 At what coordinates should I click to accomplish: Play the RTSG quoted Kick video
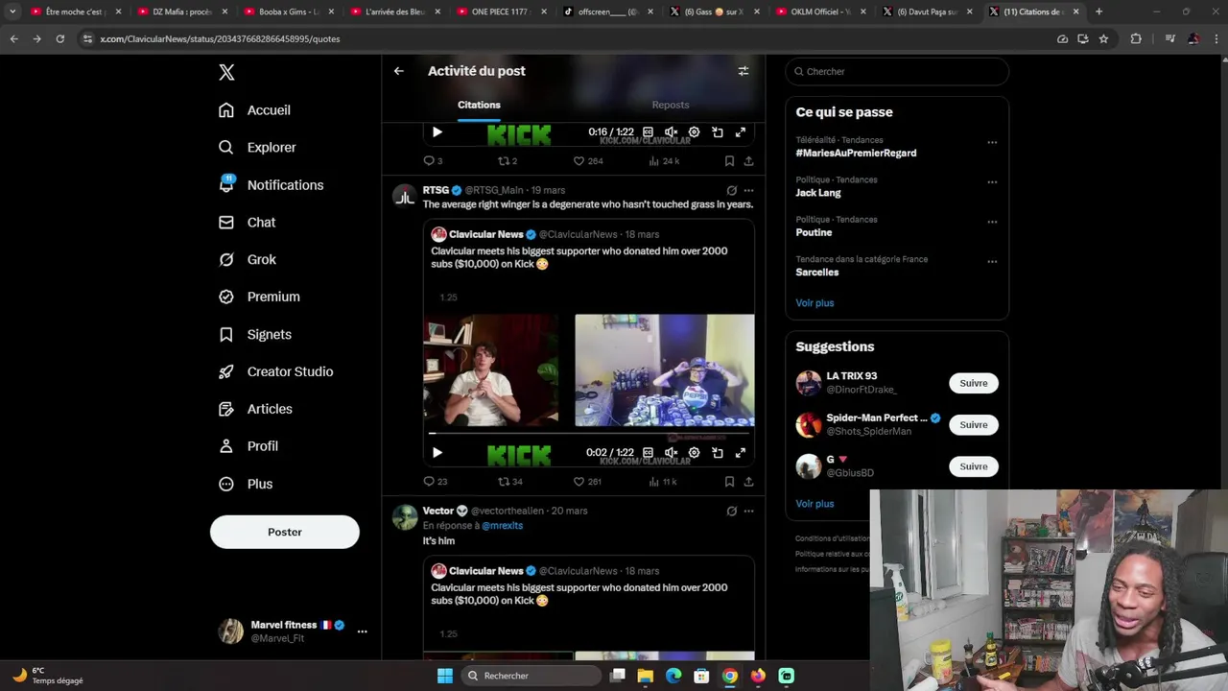[x=437, y=453]
